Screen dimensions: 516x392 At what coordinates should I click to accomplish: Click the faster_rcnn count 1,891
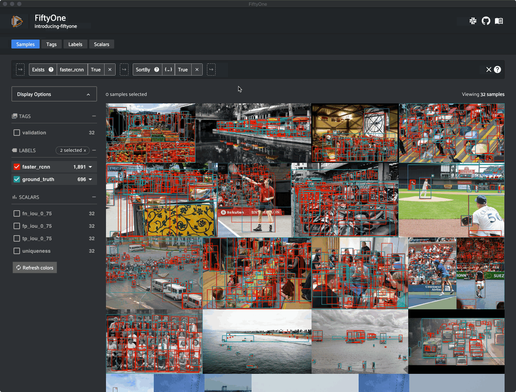point(80,167)
